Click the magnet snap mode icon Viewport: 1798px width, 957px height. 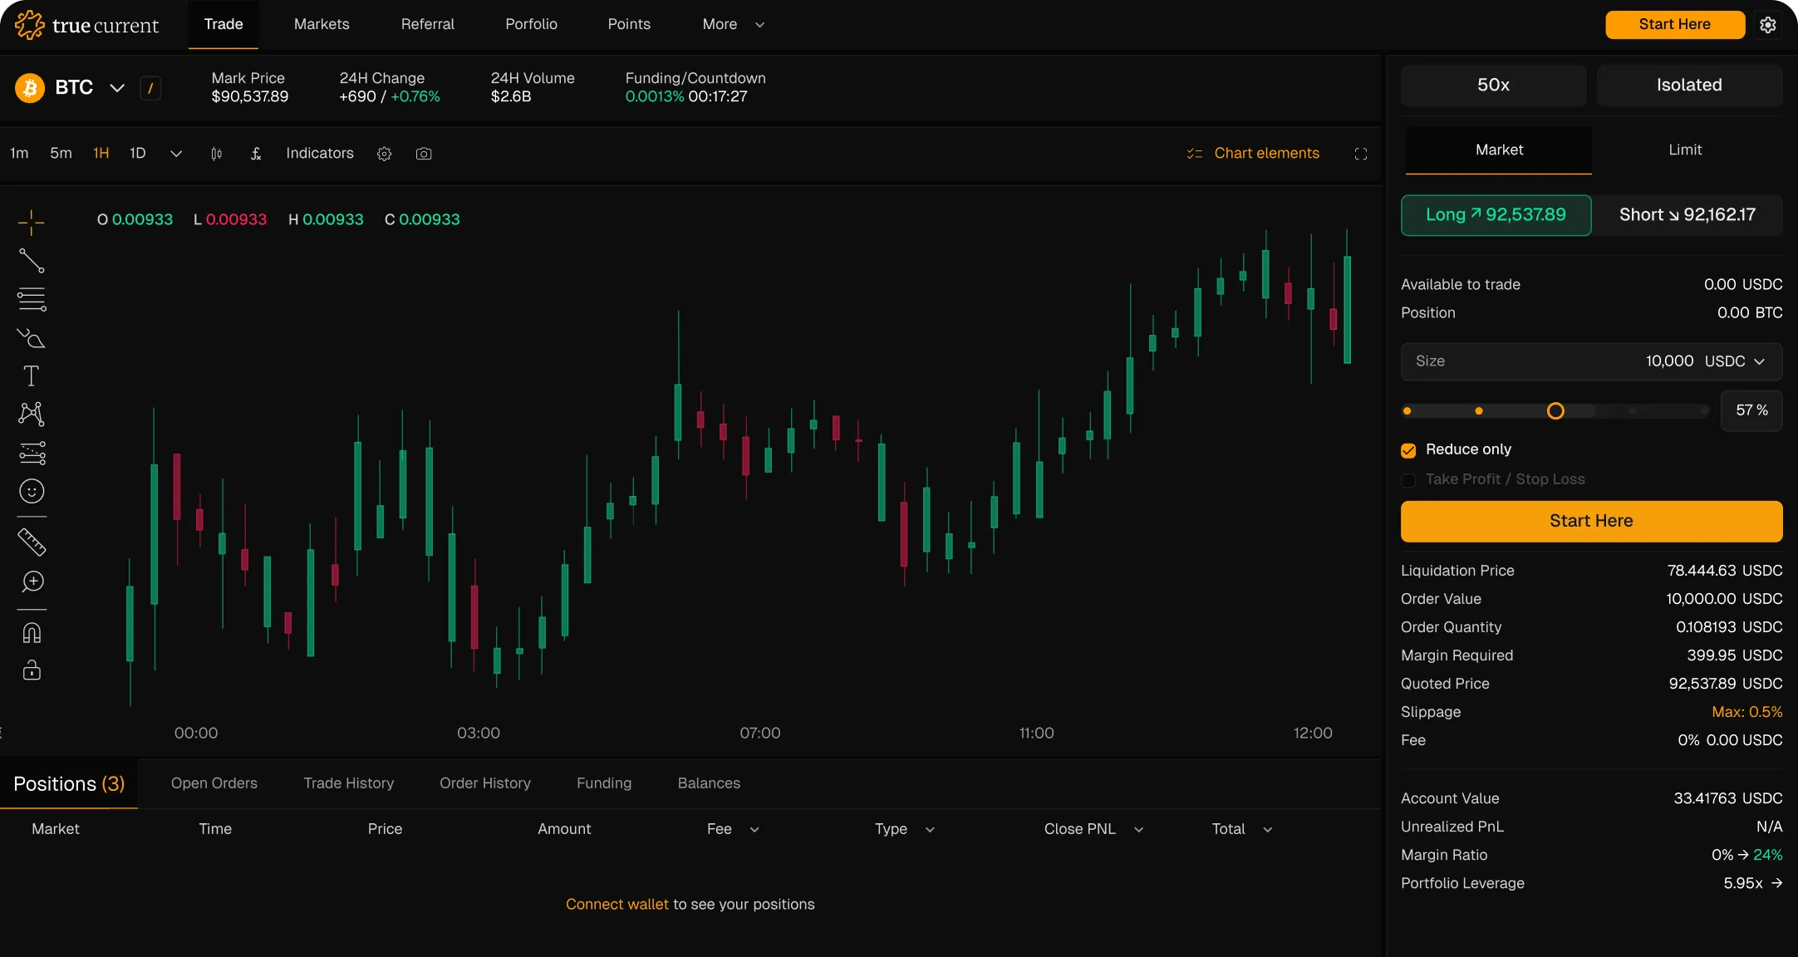[32, 633]
